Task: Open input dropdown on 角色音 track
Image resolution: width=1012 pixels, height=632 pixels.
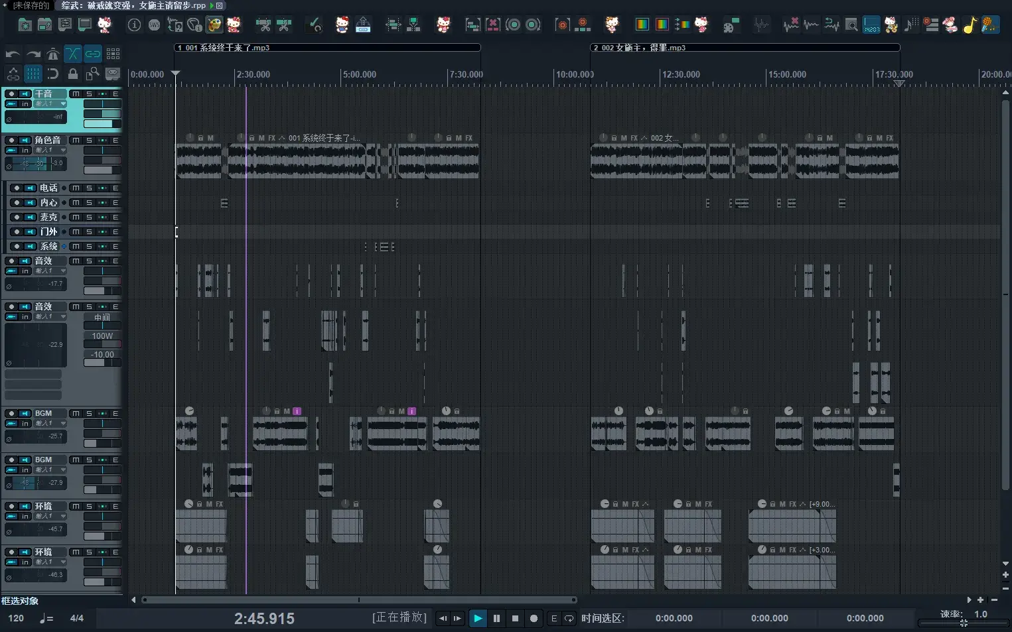Action: [x=50, y=151]
